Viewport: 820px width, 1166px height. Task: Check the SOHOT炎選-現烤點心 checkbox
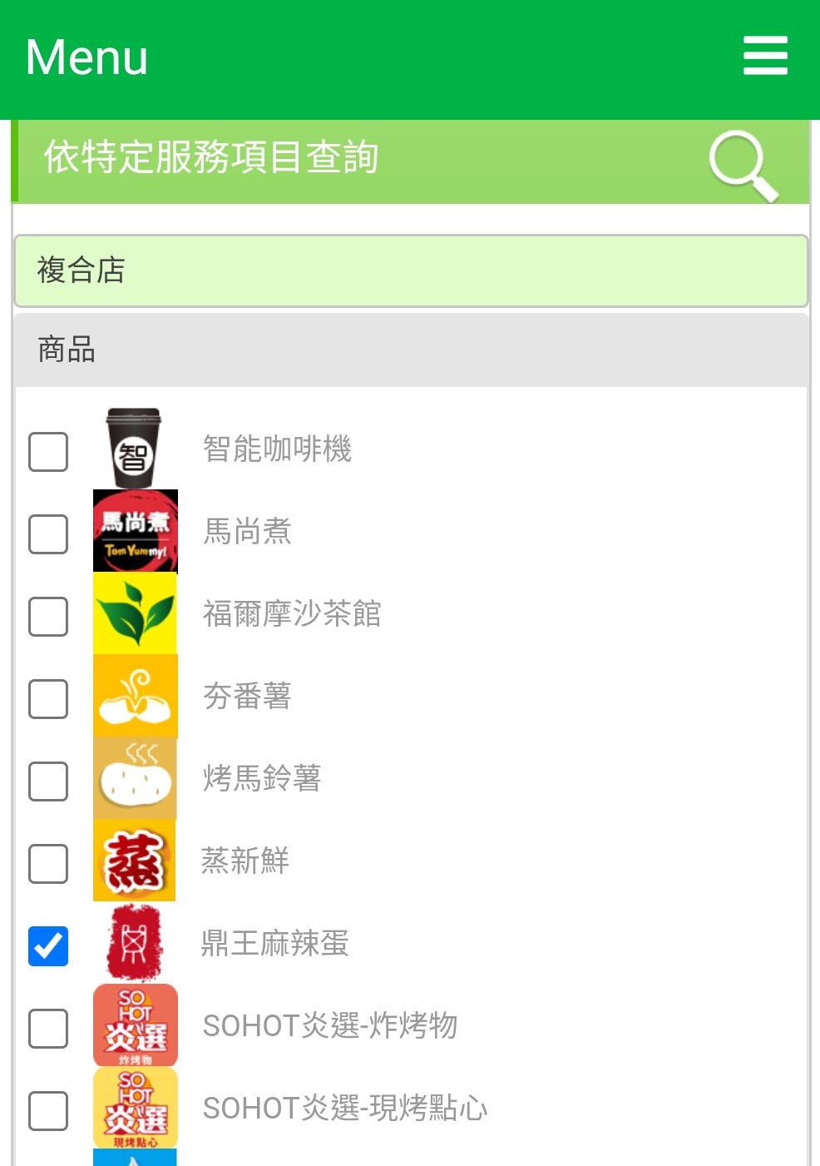(x=48, y=1111)
